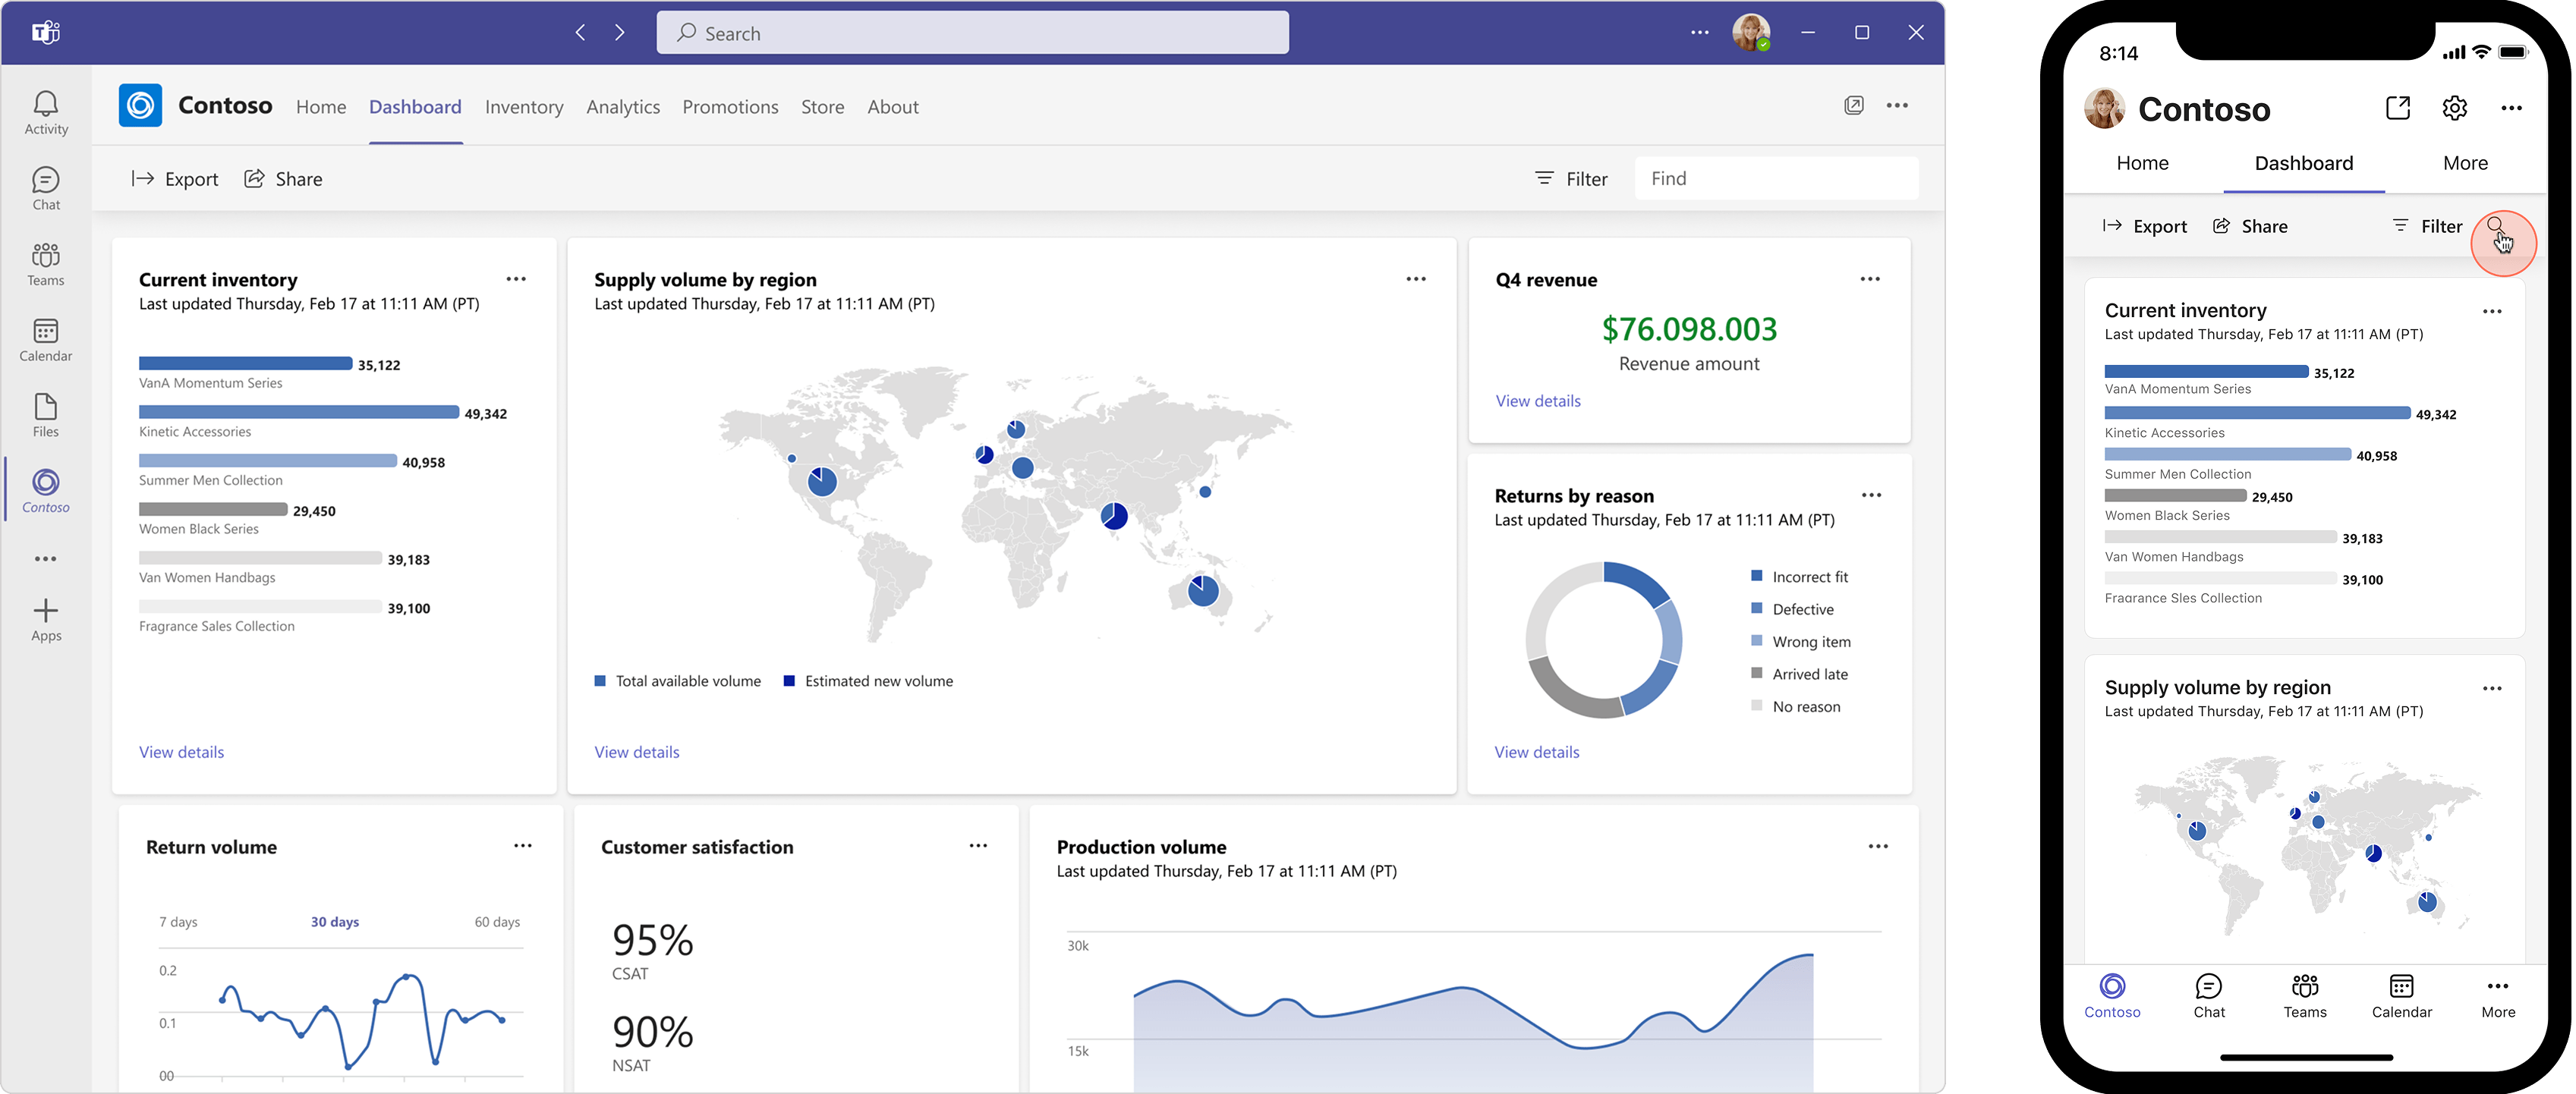This screenshot has width=2576, height=1094.
Task: Click the desktop Export button
Action: coord(175,179)
